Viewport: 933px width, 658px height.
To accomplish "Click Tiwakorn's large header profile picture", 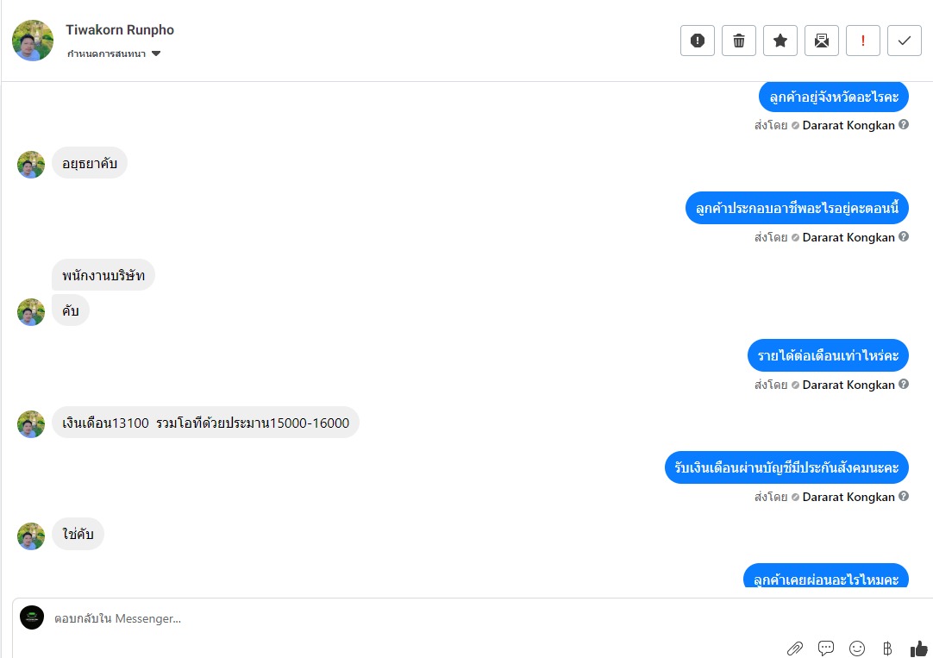I will (x=33, y=41).
